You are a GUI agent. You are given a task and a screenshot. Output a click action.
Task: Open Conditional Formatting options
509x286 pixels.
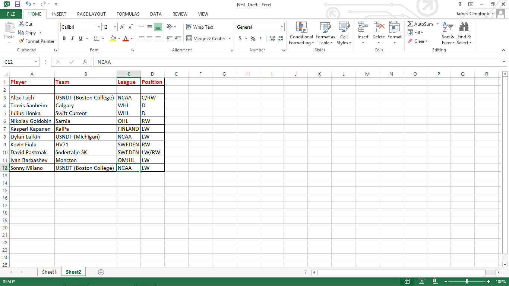301,34
